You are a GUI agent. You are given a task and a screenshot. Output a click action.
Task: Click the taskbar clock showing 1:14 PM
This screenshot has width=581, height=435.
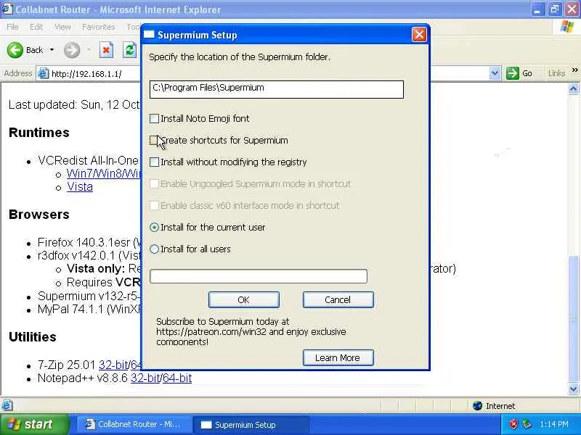554,424
